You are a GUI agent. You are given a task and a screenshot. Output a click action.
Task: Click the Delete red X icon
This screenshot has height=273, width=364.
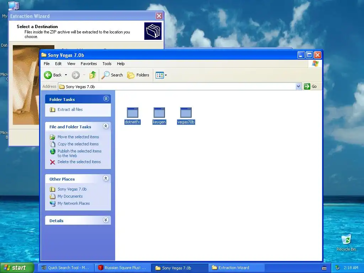[x=53, y=162]
